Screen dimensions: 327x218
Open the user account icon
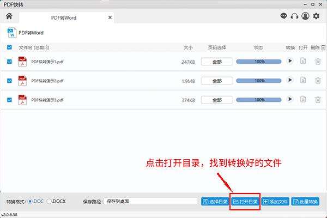tap(305, 16)
